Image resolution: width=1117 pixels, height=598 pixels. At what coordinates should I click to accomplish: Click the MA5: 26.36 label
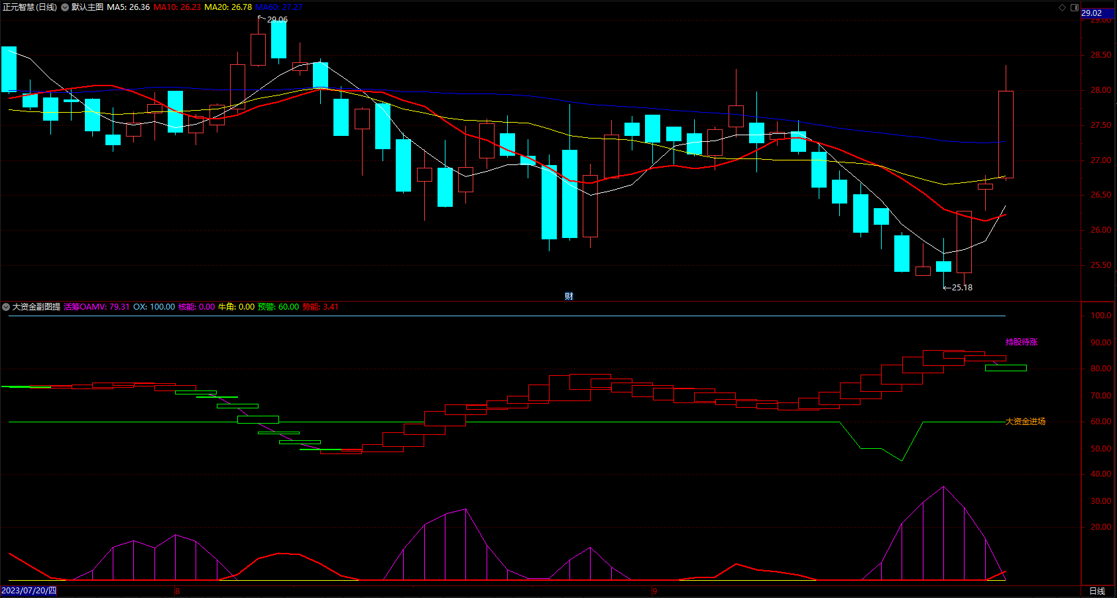(x=128, y=7)
